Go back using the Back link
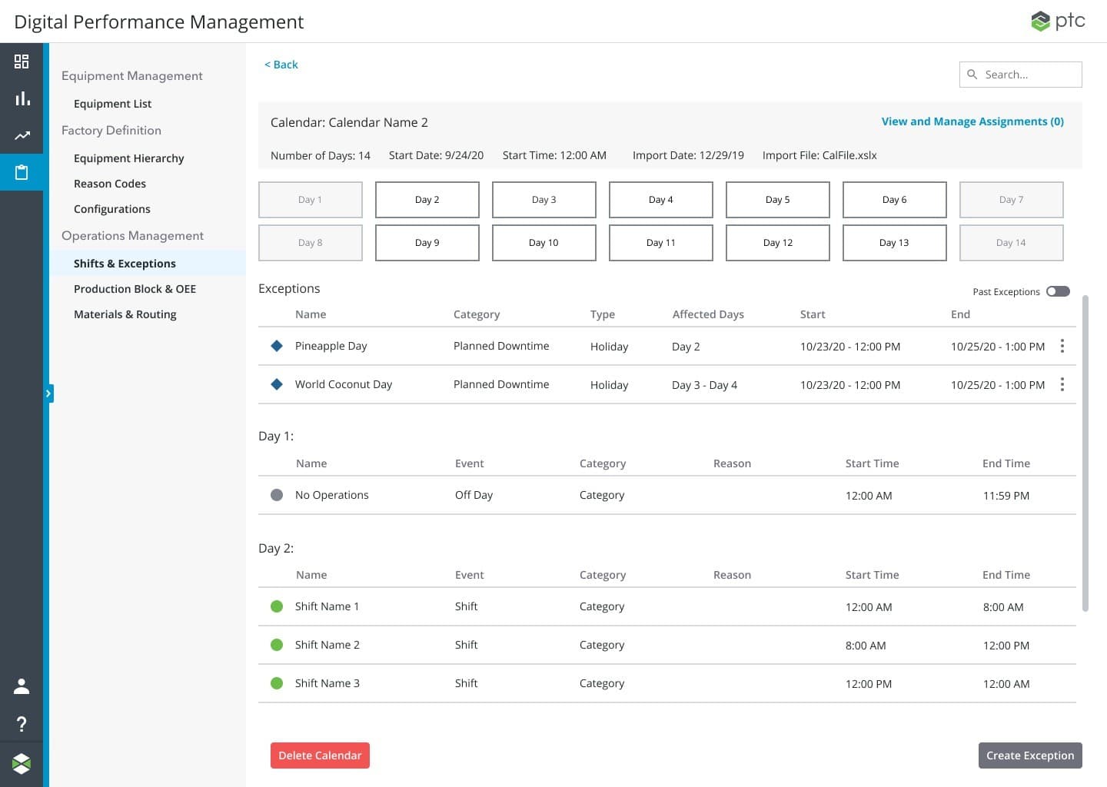The image size is (1107, 787). point(281,65)
